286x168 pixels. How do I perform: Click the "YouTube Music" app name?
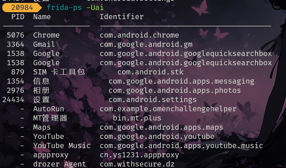[x=62, y=146]
